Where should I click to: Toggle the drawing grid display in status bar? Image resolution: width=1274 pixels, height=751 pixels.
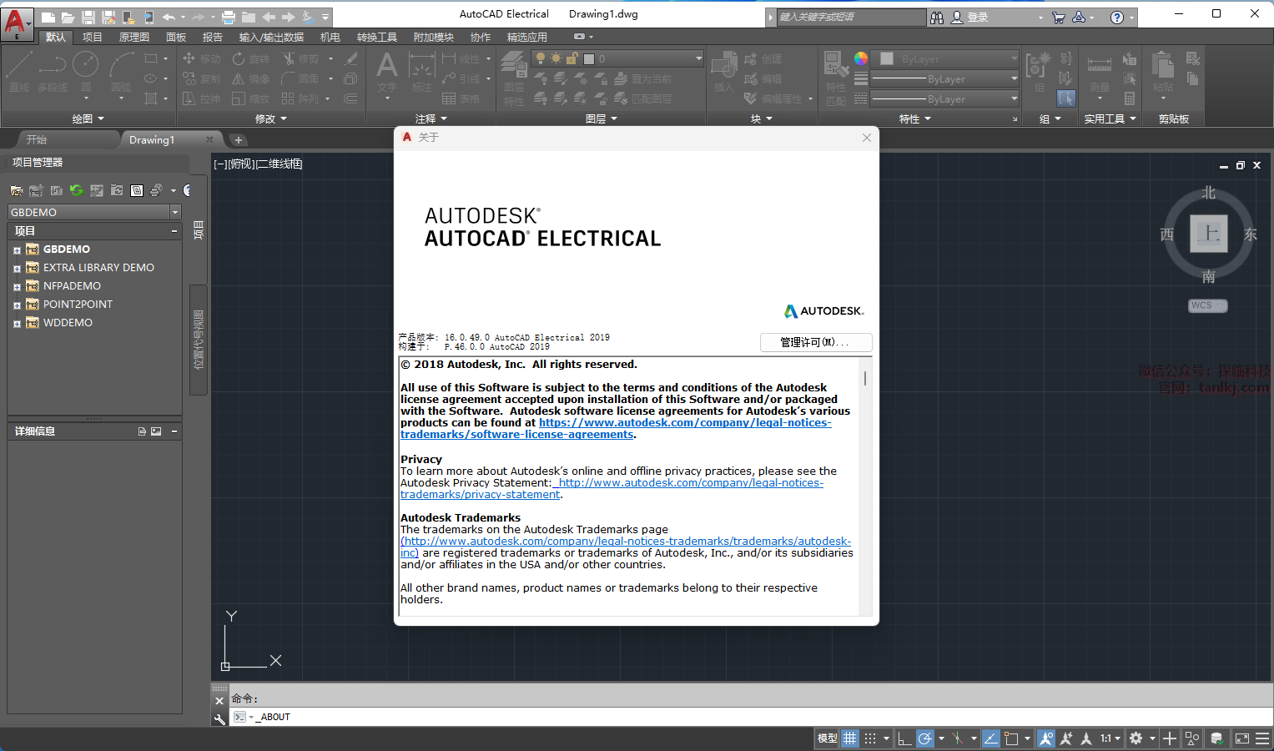(x=849, y=738)
